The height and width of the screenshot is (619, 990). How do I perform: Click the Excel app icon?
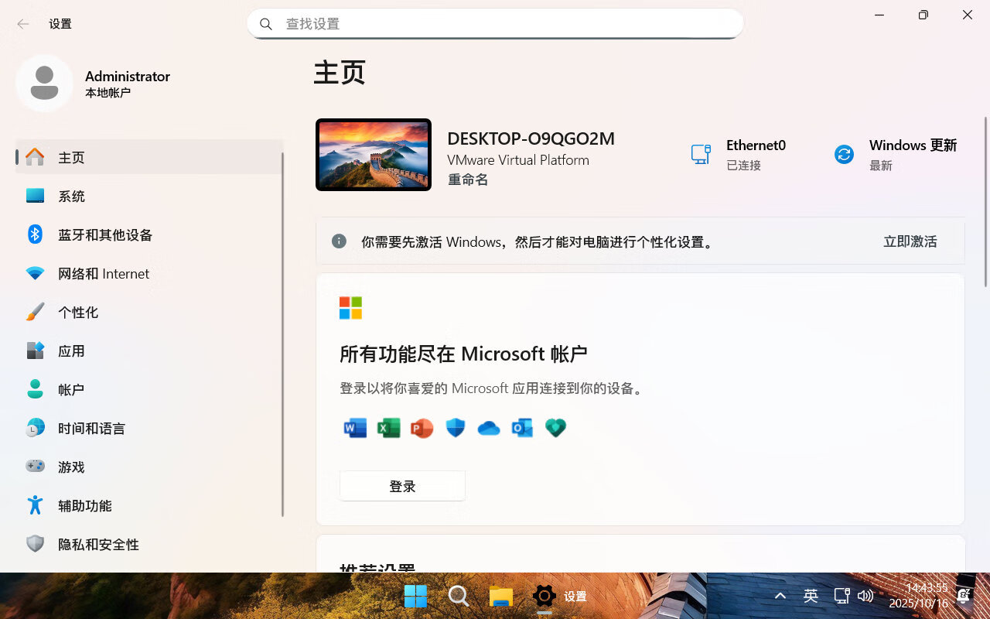(388, 427)
